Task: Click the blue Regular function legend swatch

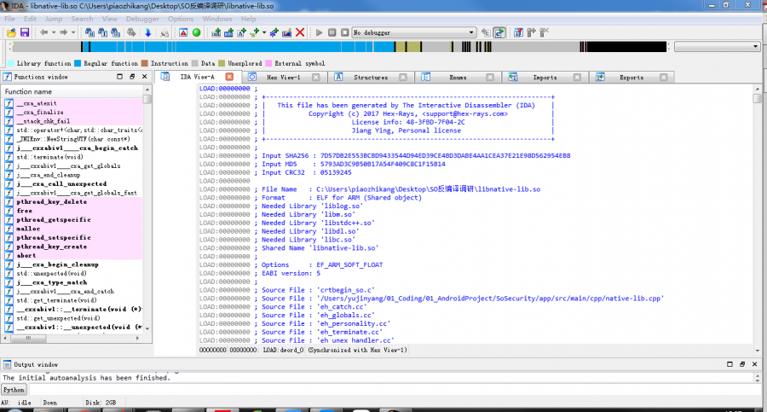Action: coord(78,63)
